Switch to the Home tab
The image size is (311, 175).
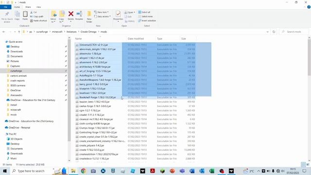(17, 7)
